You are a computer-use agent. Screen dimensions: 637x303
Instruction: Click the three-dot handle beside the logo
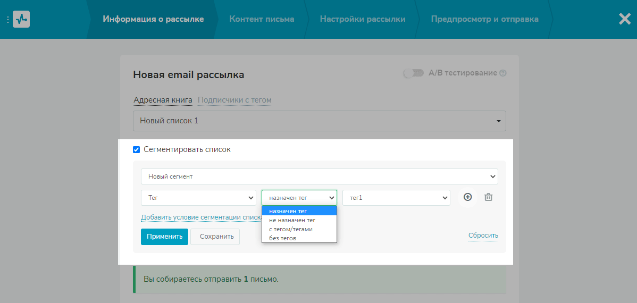coord(8,19)
